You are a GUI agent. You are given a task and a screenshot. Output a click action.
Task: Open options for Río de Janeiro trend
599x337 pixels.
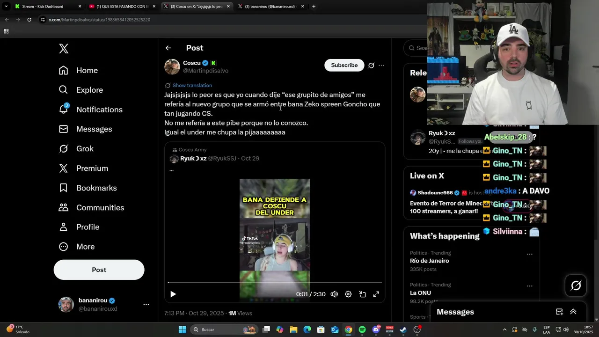tap(529, 254)
